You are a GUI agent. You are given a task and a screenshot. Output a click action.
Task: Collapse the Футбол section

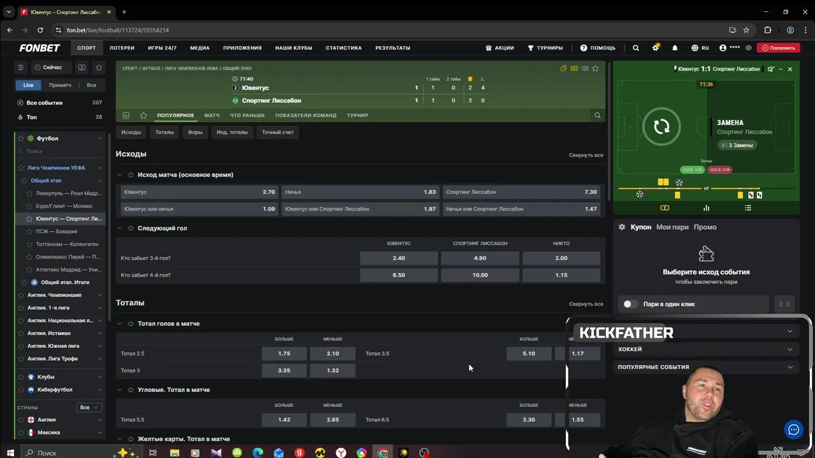point(100,139)
